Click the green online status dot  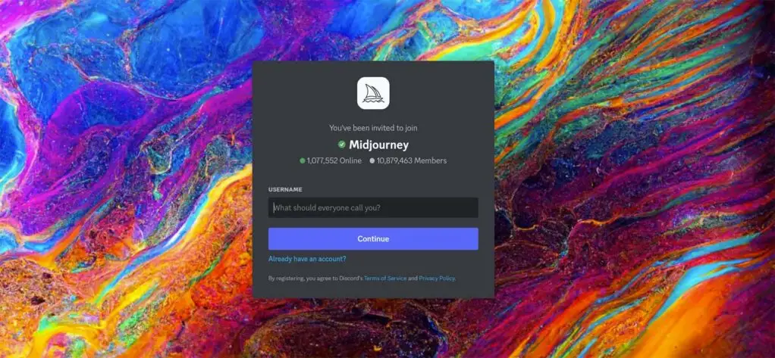point(303,160)
